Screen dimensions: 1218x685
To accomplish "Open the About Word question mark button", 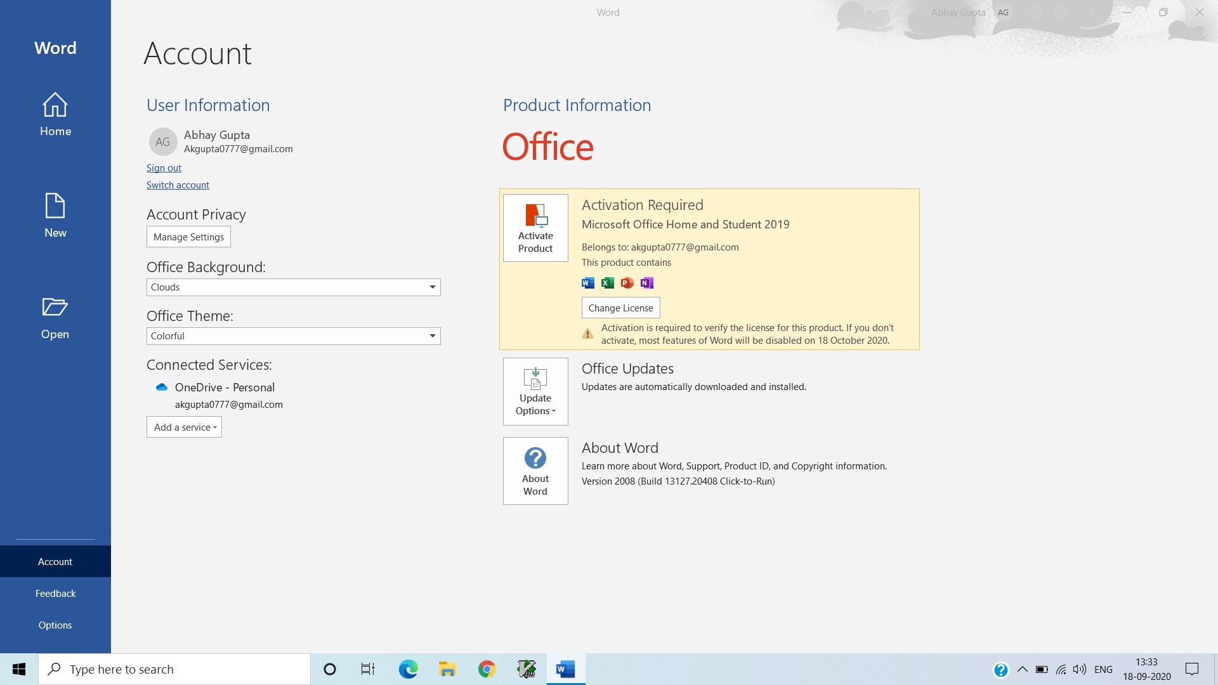I will 535,471.
